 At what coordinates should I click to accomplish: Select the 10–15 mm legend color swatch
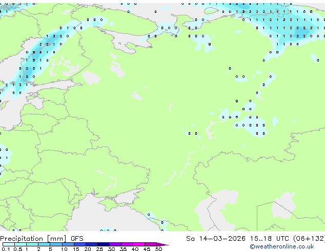[x=68, y=244]
